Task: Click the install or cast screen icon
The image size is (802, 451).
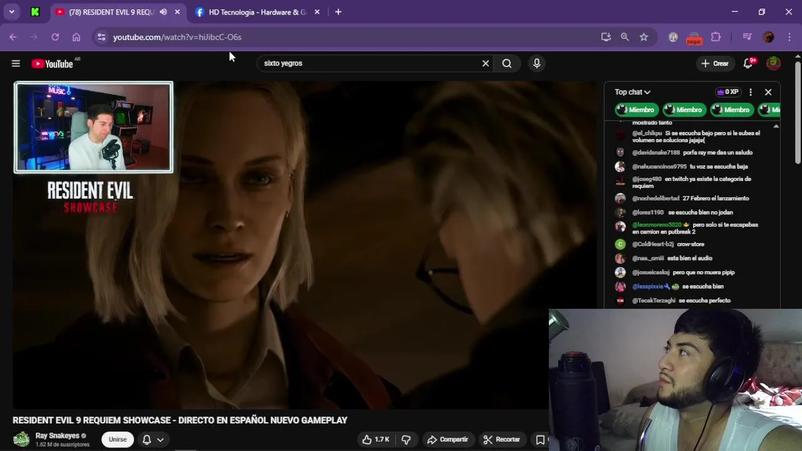Action: [x=606, y=37]
